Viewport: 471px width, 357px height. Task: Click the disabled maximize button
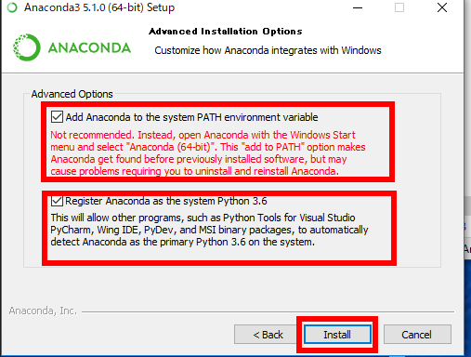pyautogui.click(x=399, y=7)
